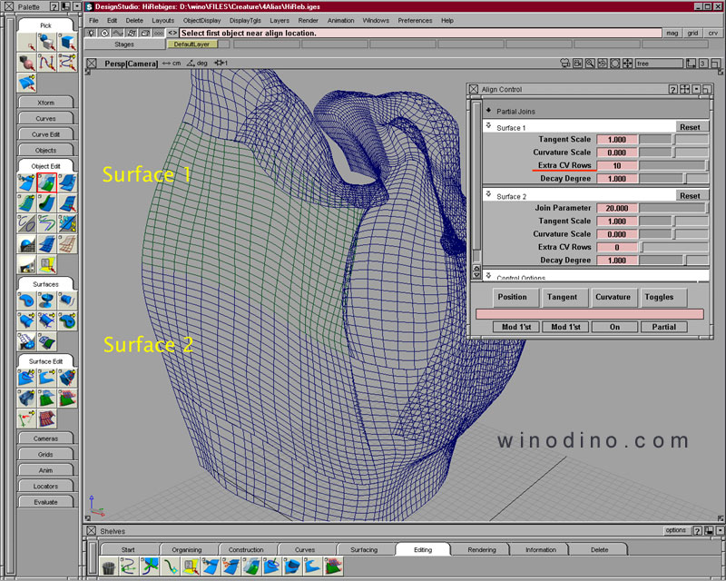The width and height of the screenshot is (726, 581).
Task: Collapse the Surface 2 section
Action: pos(488,195)
